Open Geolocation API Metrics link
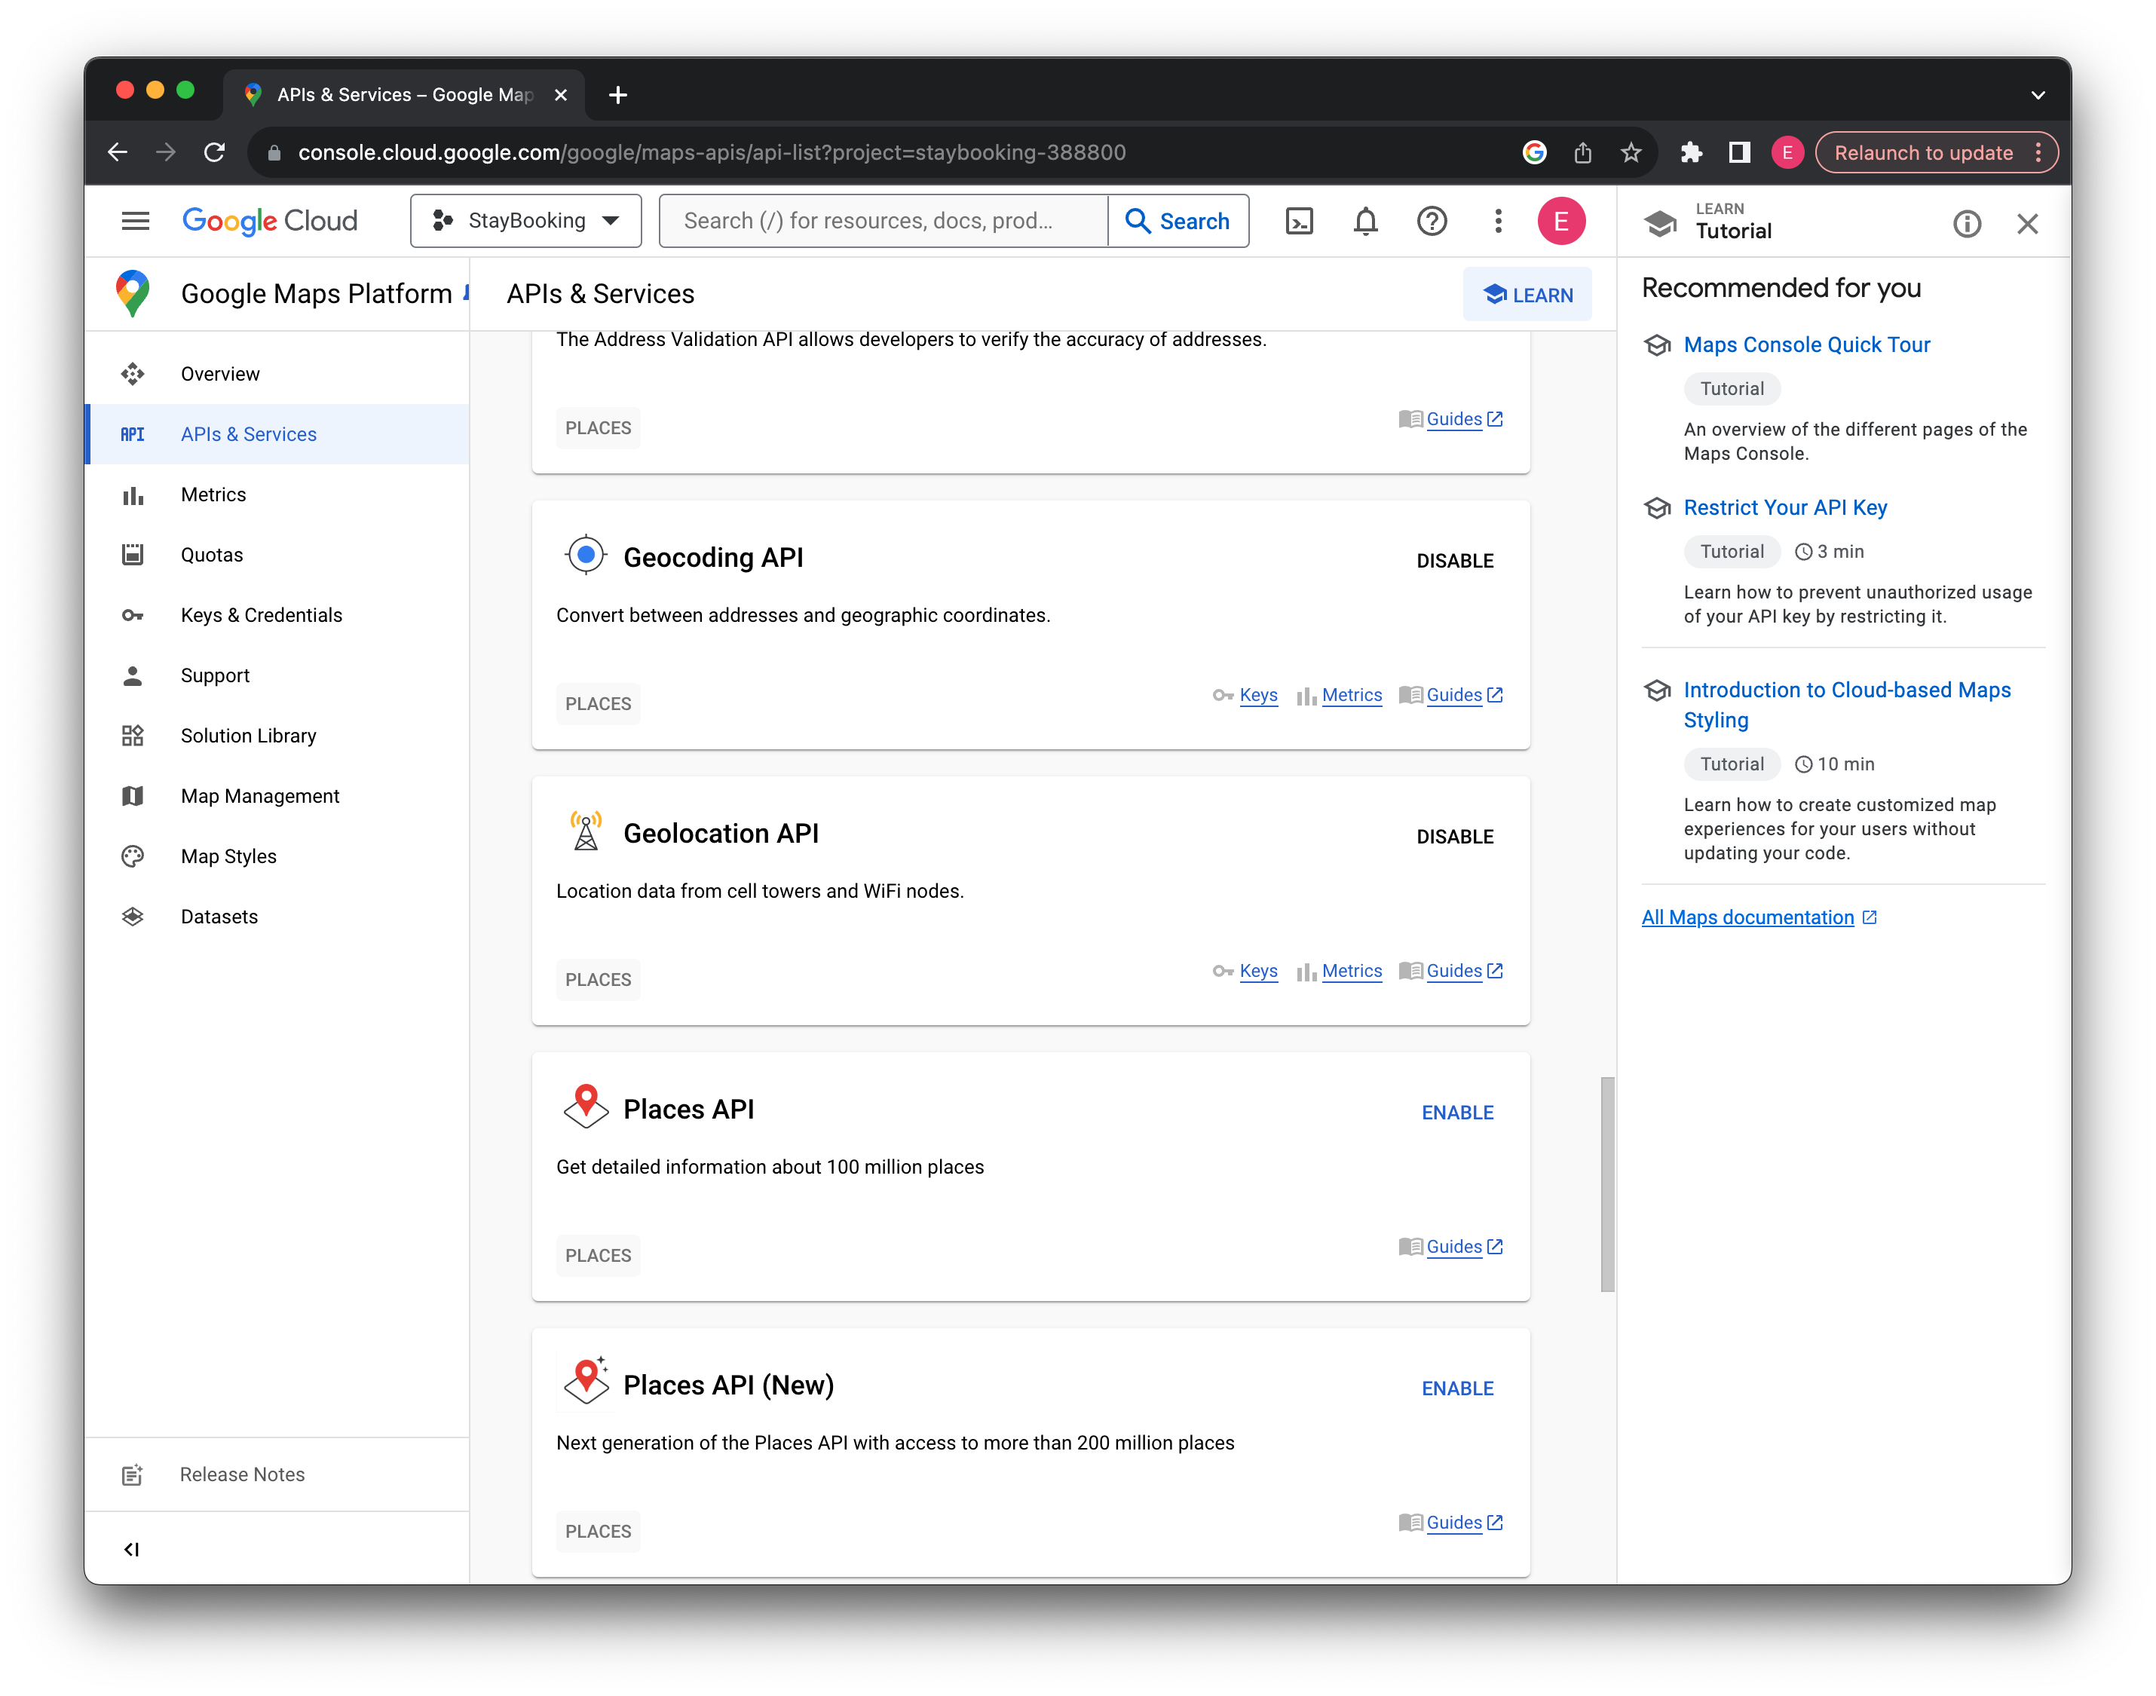The image size is (2156, 1696). coord(1351,971)
